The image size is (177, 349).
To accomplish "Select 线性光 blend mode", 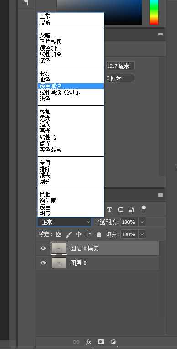I will (x=71, y=137).
